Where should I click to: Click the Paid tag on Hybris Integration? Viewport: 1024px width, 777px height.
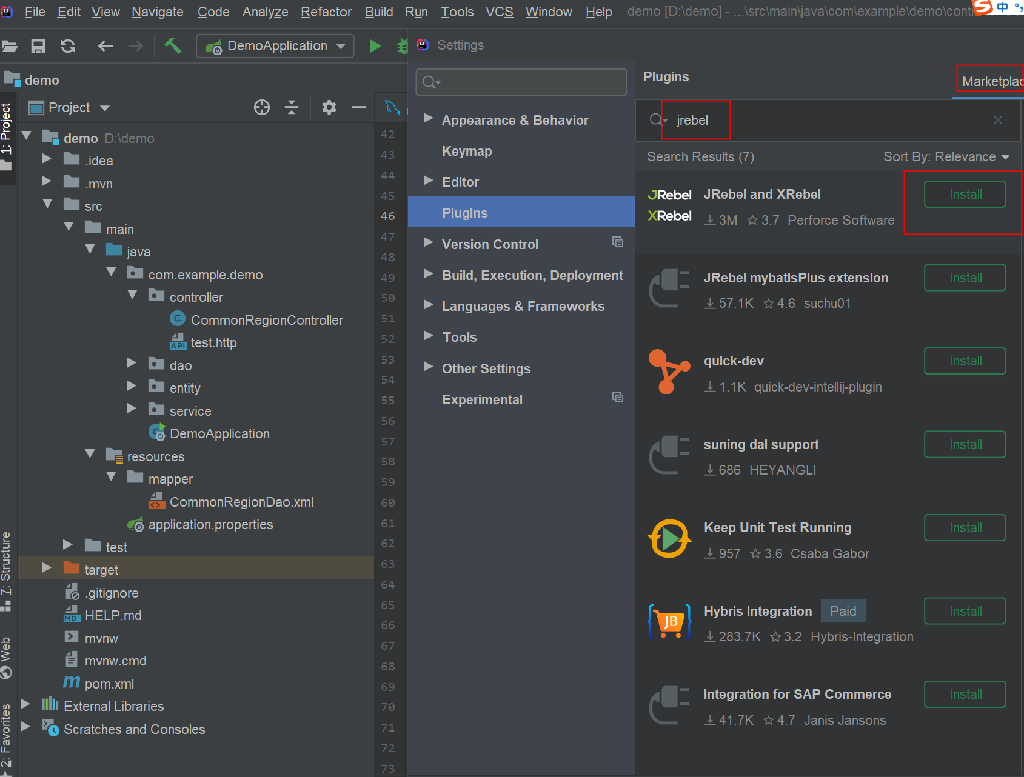point(843,611)
